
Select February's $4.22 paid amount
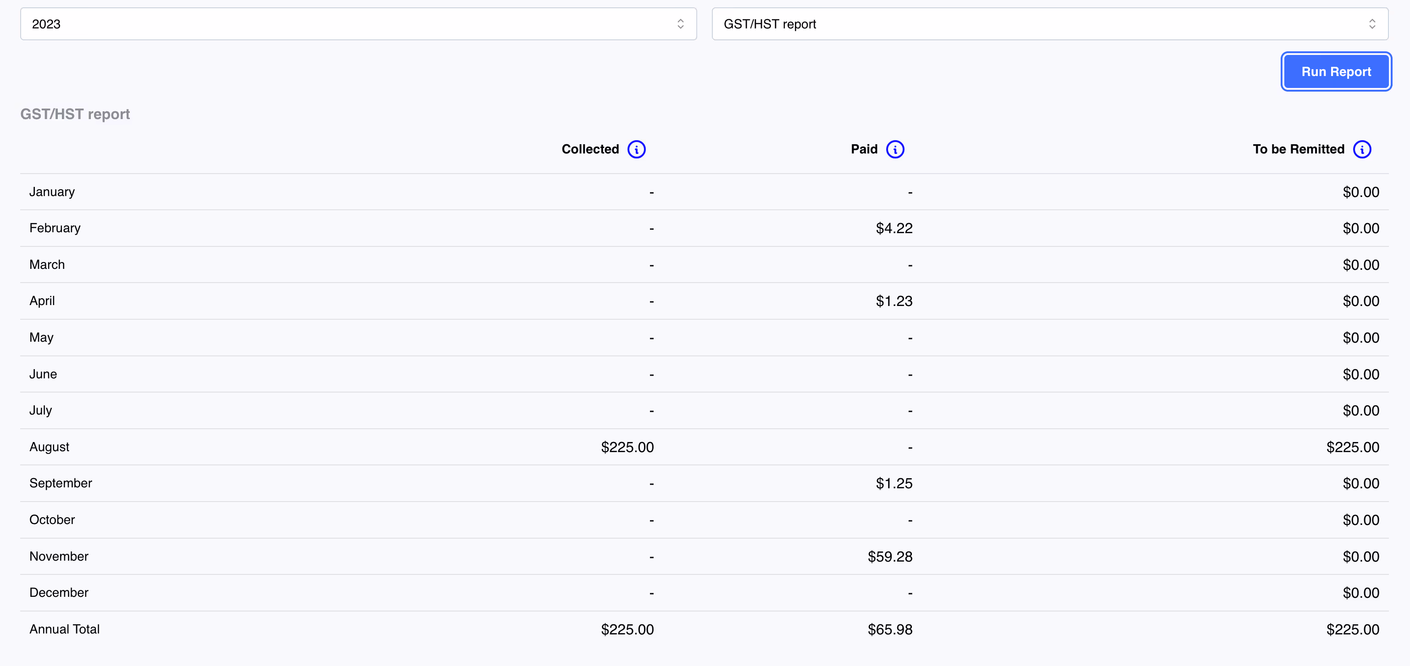[x=894, y=228]
